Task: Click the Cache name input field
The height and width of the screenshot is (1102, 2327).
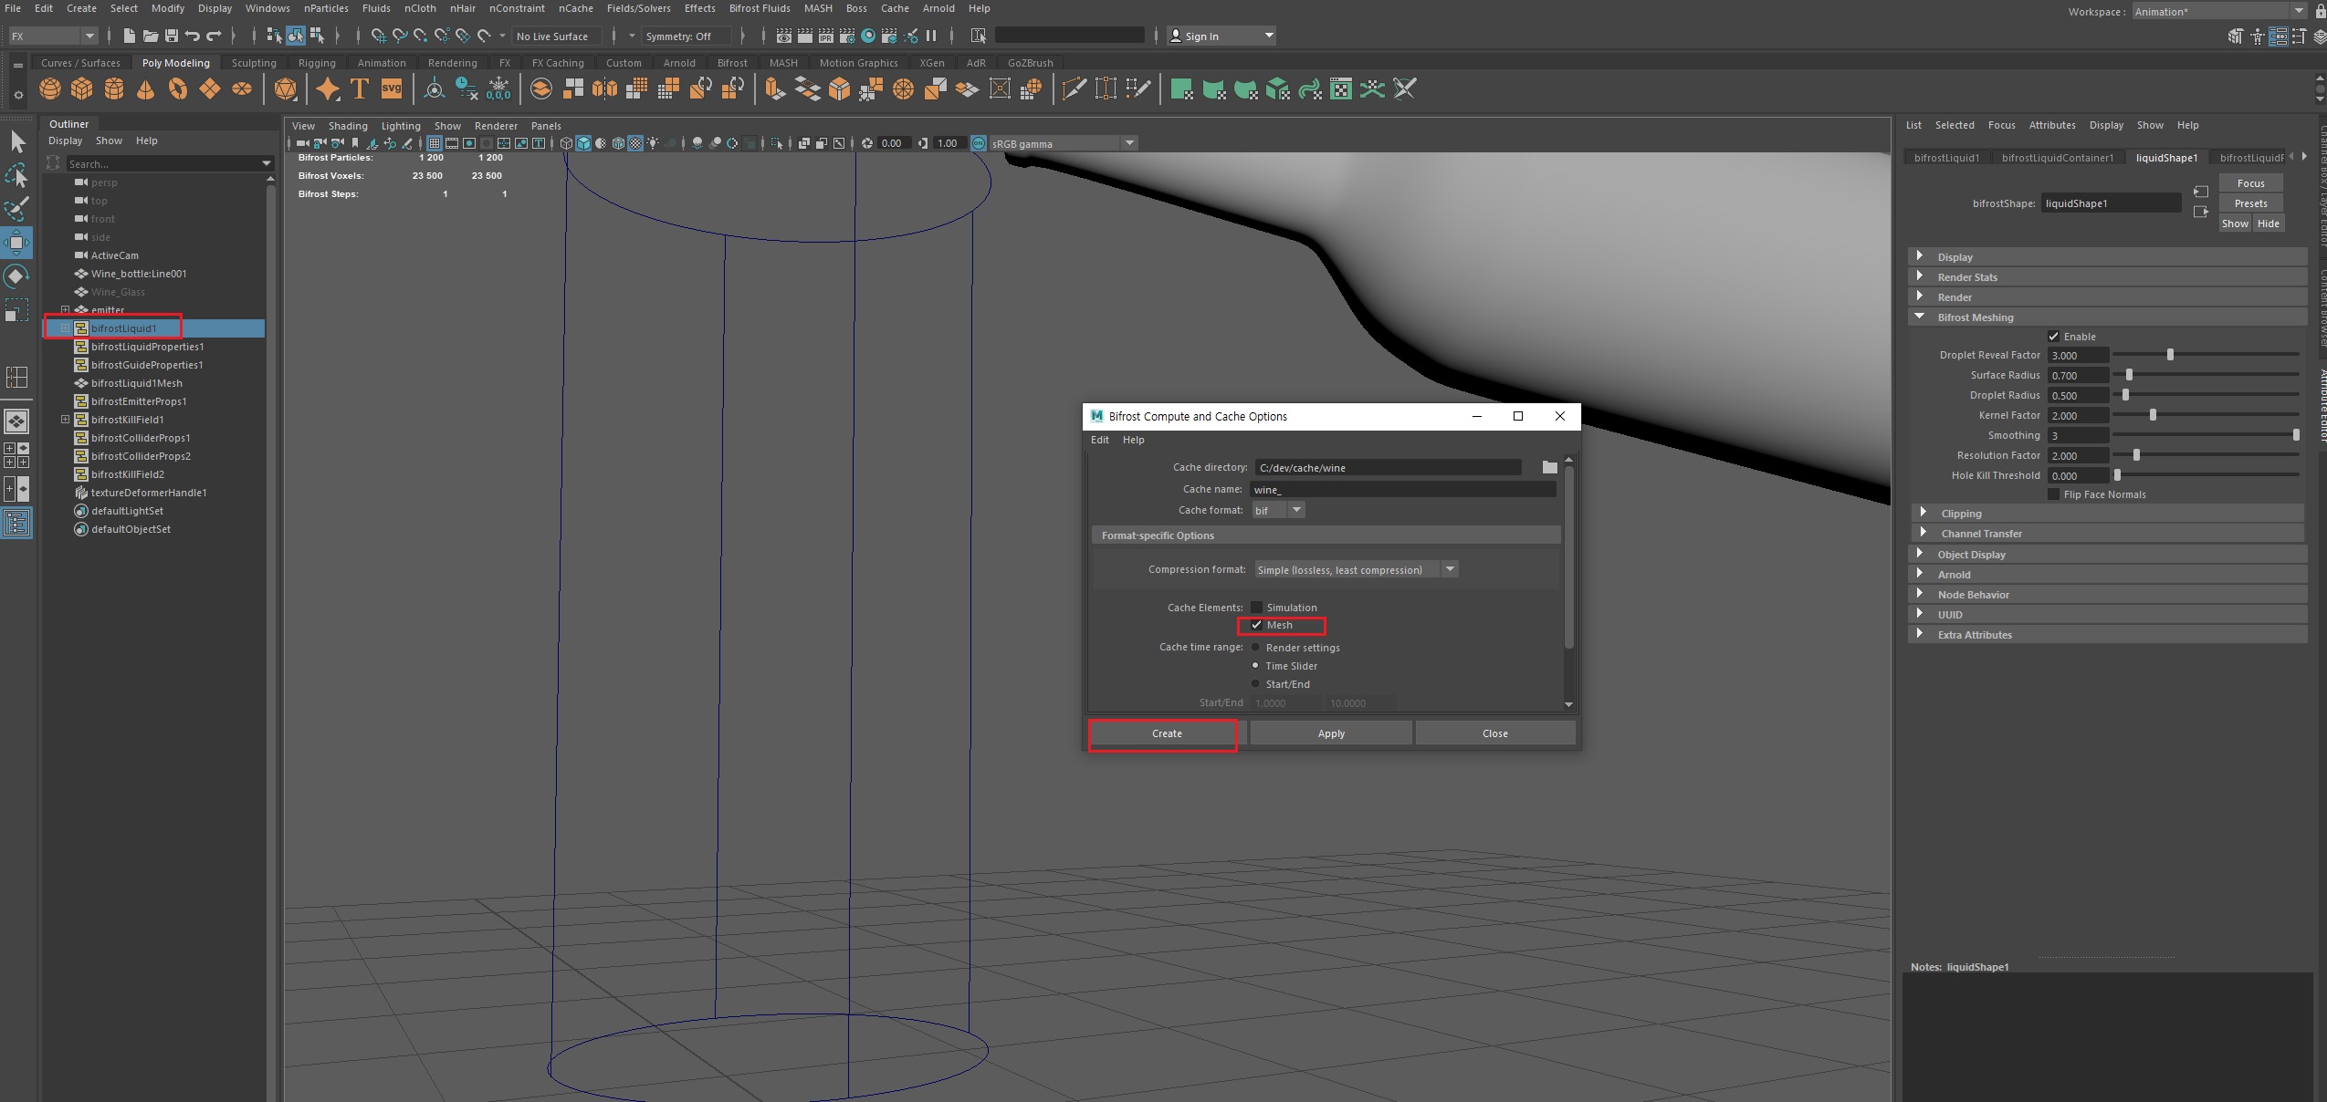Action: click(x=1403, y=490)
